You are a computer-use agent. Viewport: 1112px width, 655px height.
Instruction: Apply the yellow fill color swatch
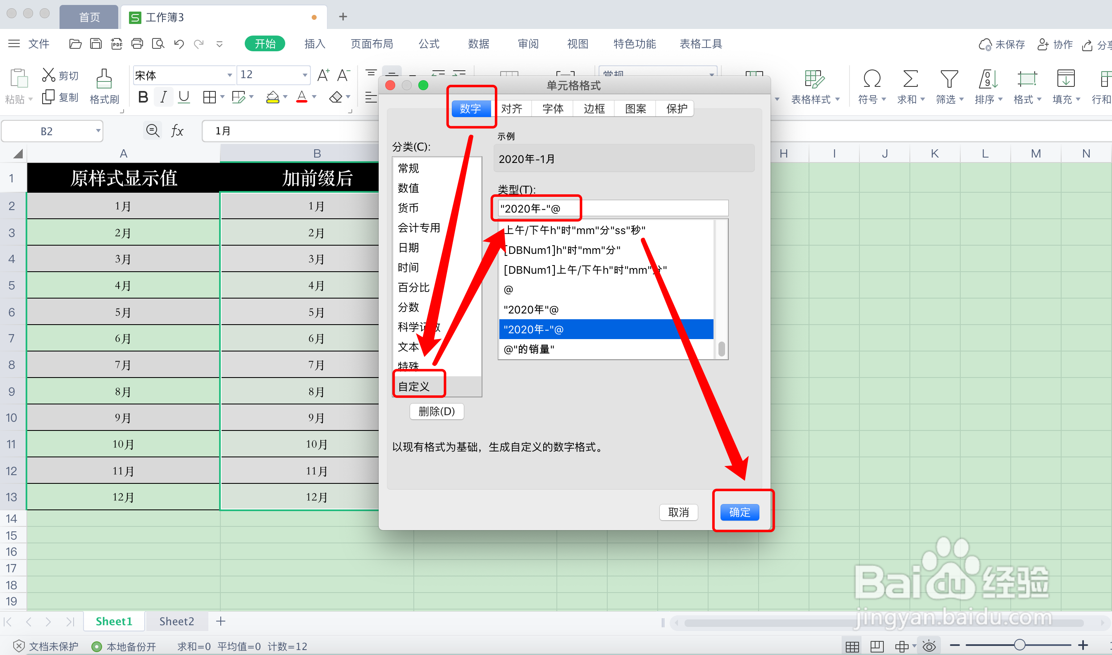point(273,97)
